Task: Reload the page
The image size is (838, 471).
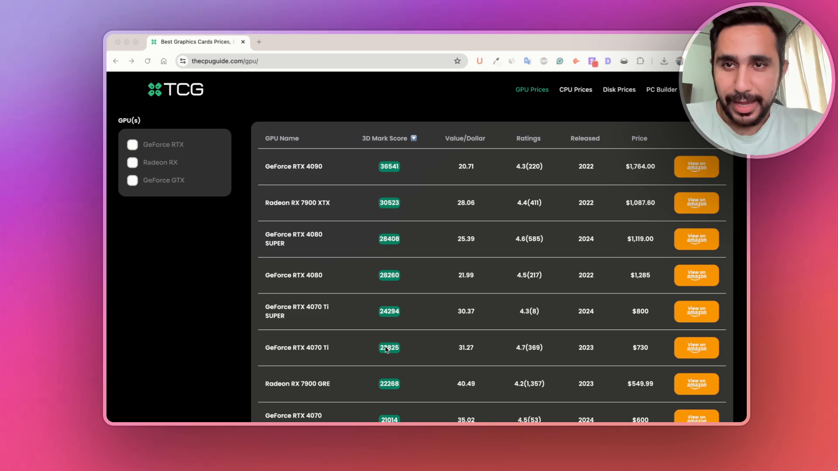Action: 148,61
